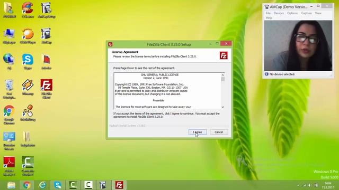Open File Explorer from taskbar
The image size is (339, 190).
11,185
